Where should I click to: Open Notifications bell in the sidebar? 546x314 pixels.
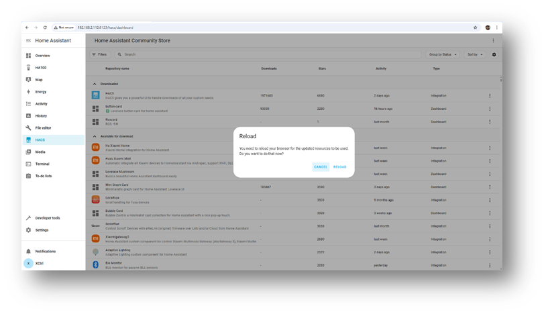(x=28, y=252)
